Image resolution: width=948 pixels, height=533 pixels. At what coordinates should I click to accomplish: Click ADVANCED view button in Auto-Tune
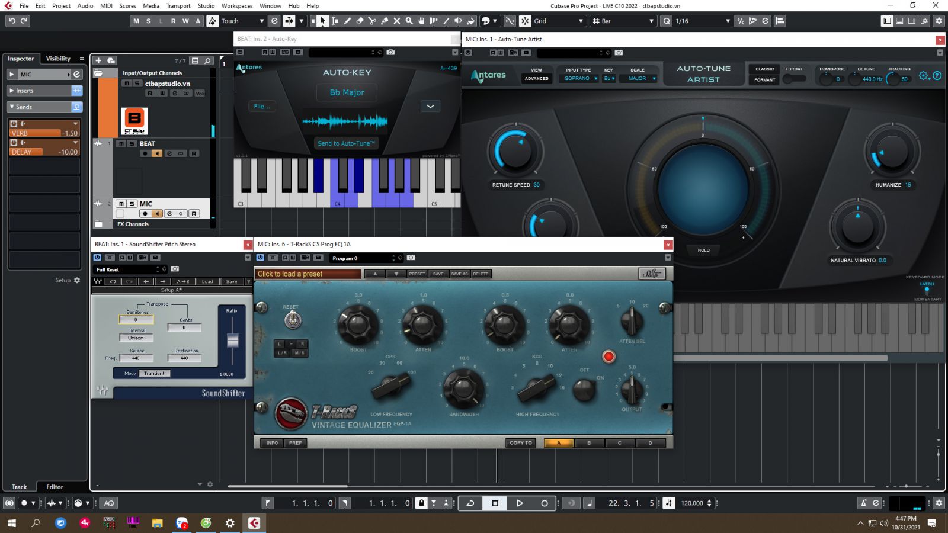536,78
